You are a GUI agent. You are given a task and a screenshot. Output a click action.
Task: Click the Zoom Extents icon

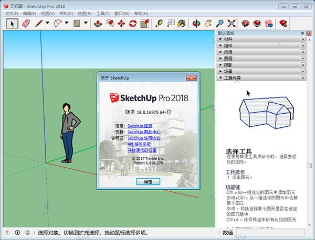(232, 23)
